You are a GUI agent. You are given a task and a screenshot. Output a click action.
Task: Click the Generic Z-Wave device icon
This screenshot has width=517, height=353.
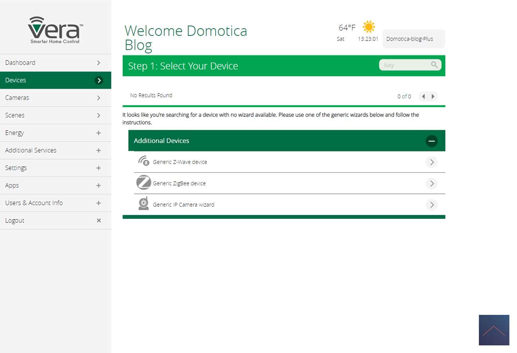pos(144,161)
